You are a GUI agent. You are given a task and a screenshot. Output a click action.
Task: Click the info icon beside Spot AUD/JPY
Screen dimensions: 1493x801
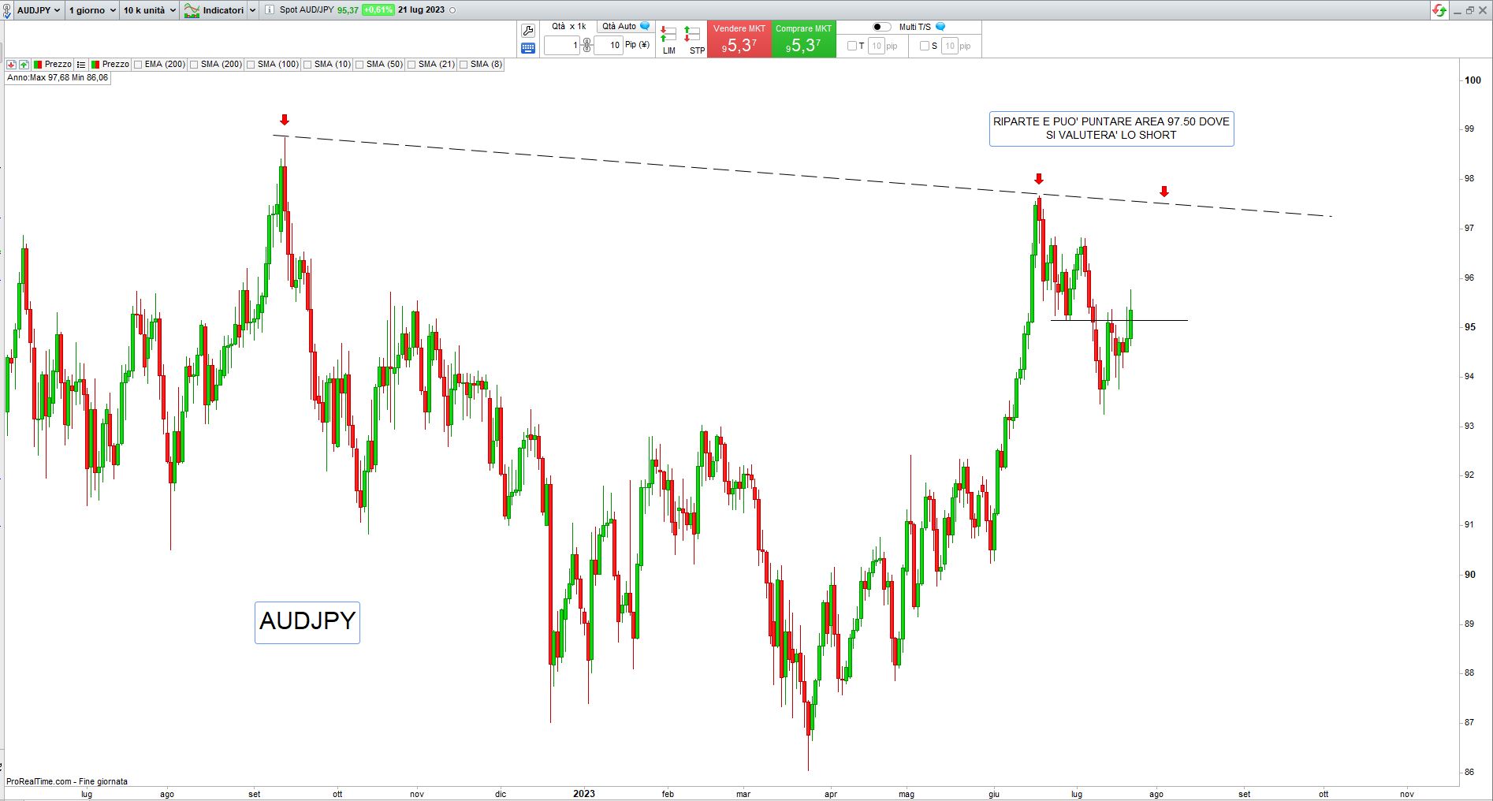269,10
